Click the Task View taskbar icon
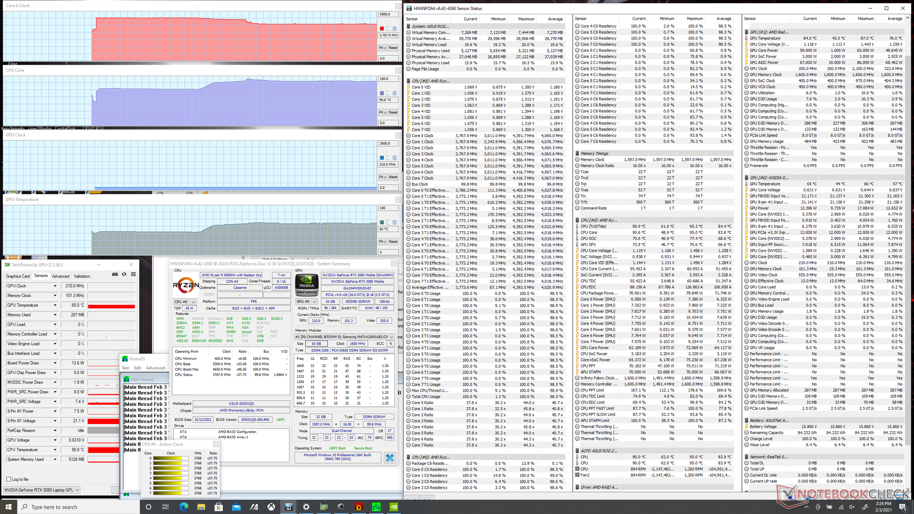 (166, 507)
